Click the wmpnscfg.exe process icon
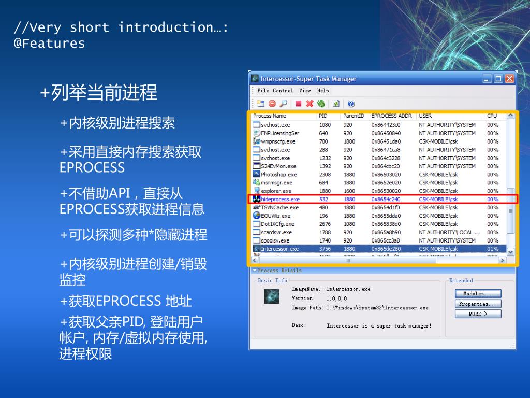 (256, 141)
